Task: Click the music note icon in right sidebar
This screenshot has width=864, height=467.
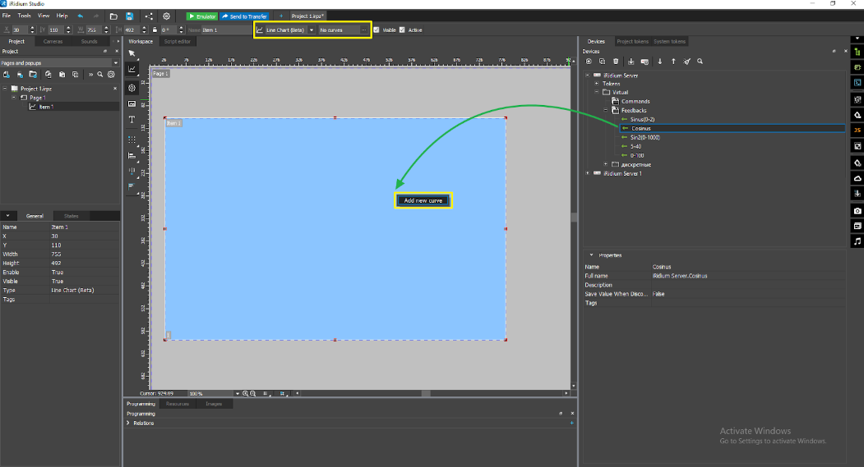Action: pyautogui.click(x=857, y=241)
